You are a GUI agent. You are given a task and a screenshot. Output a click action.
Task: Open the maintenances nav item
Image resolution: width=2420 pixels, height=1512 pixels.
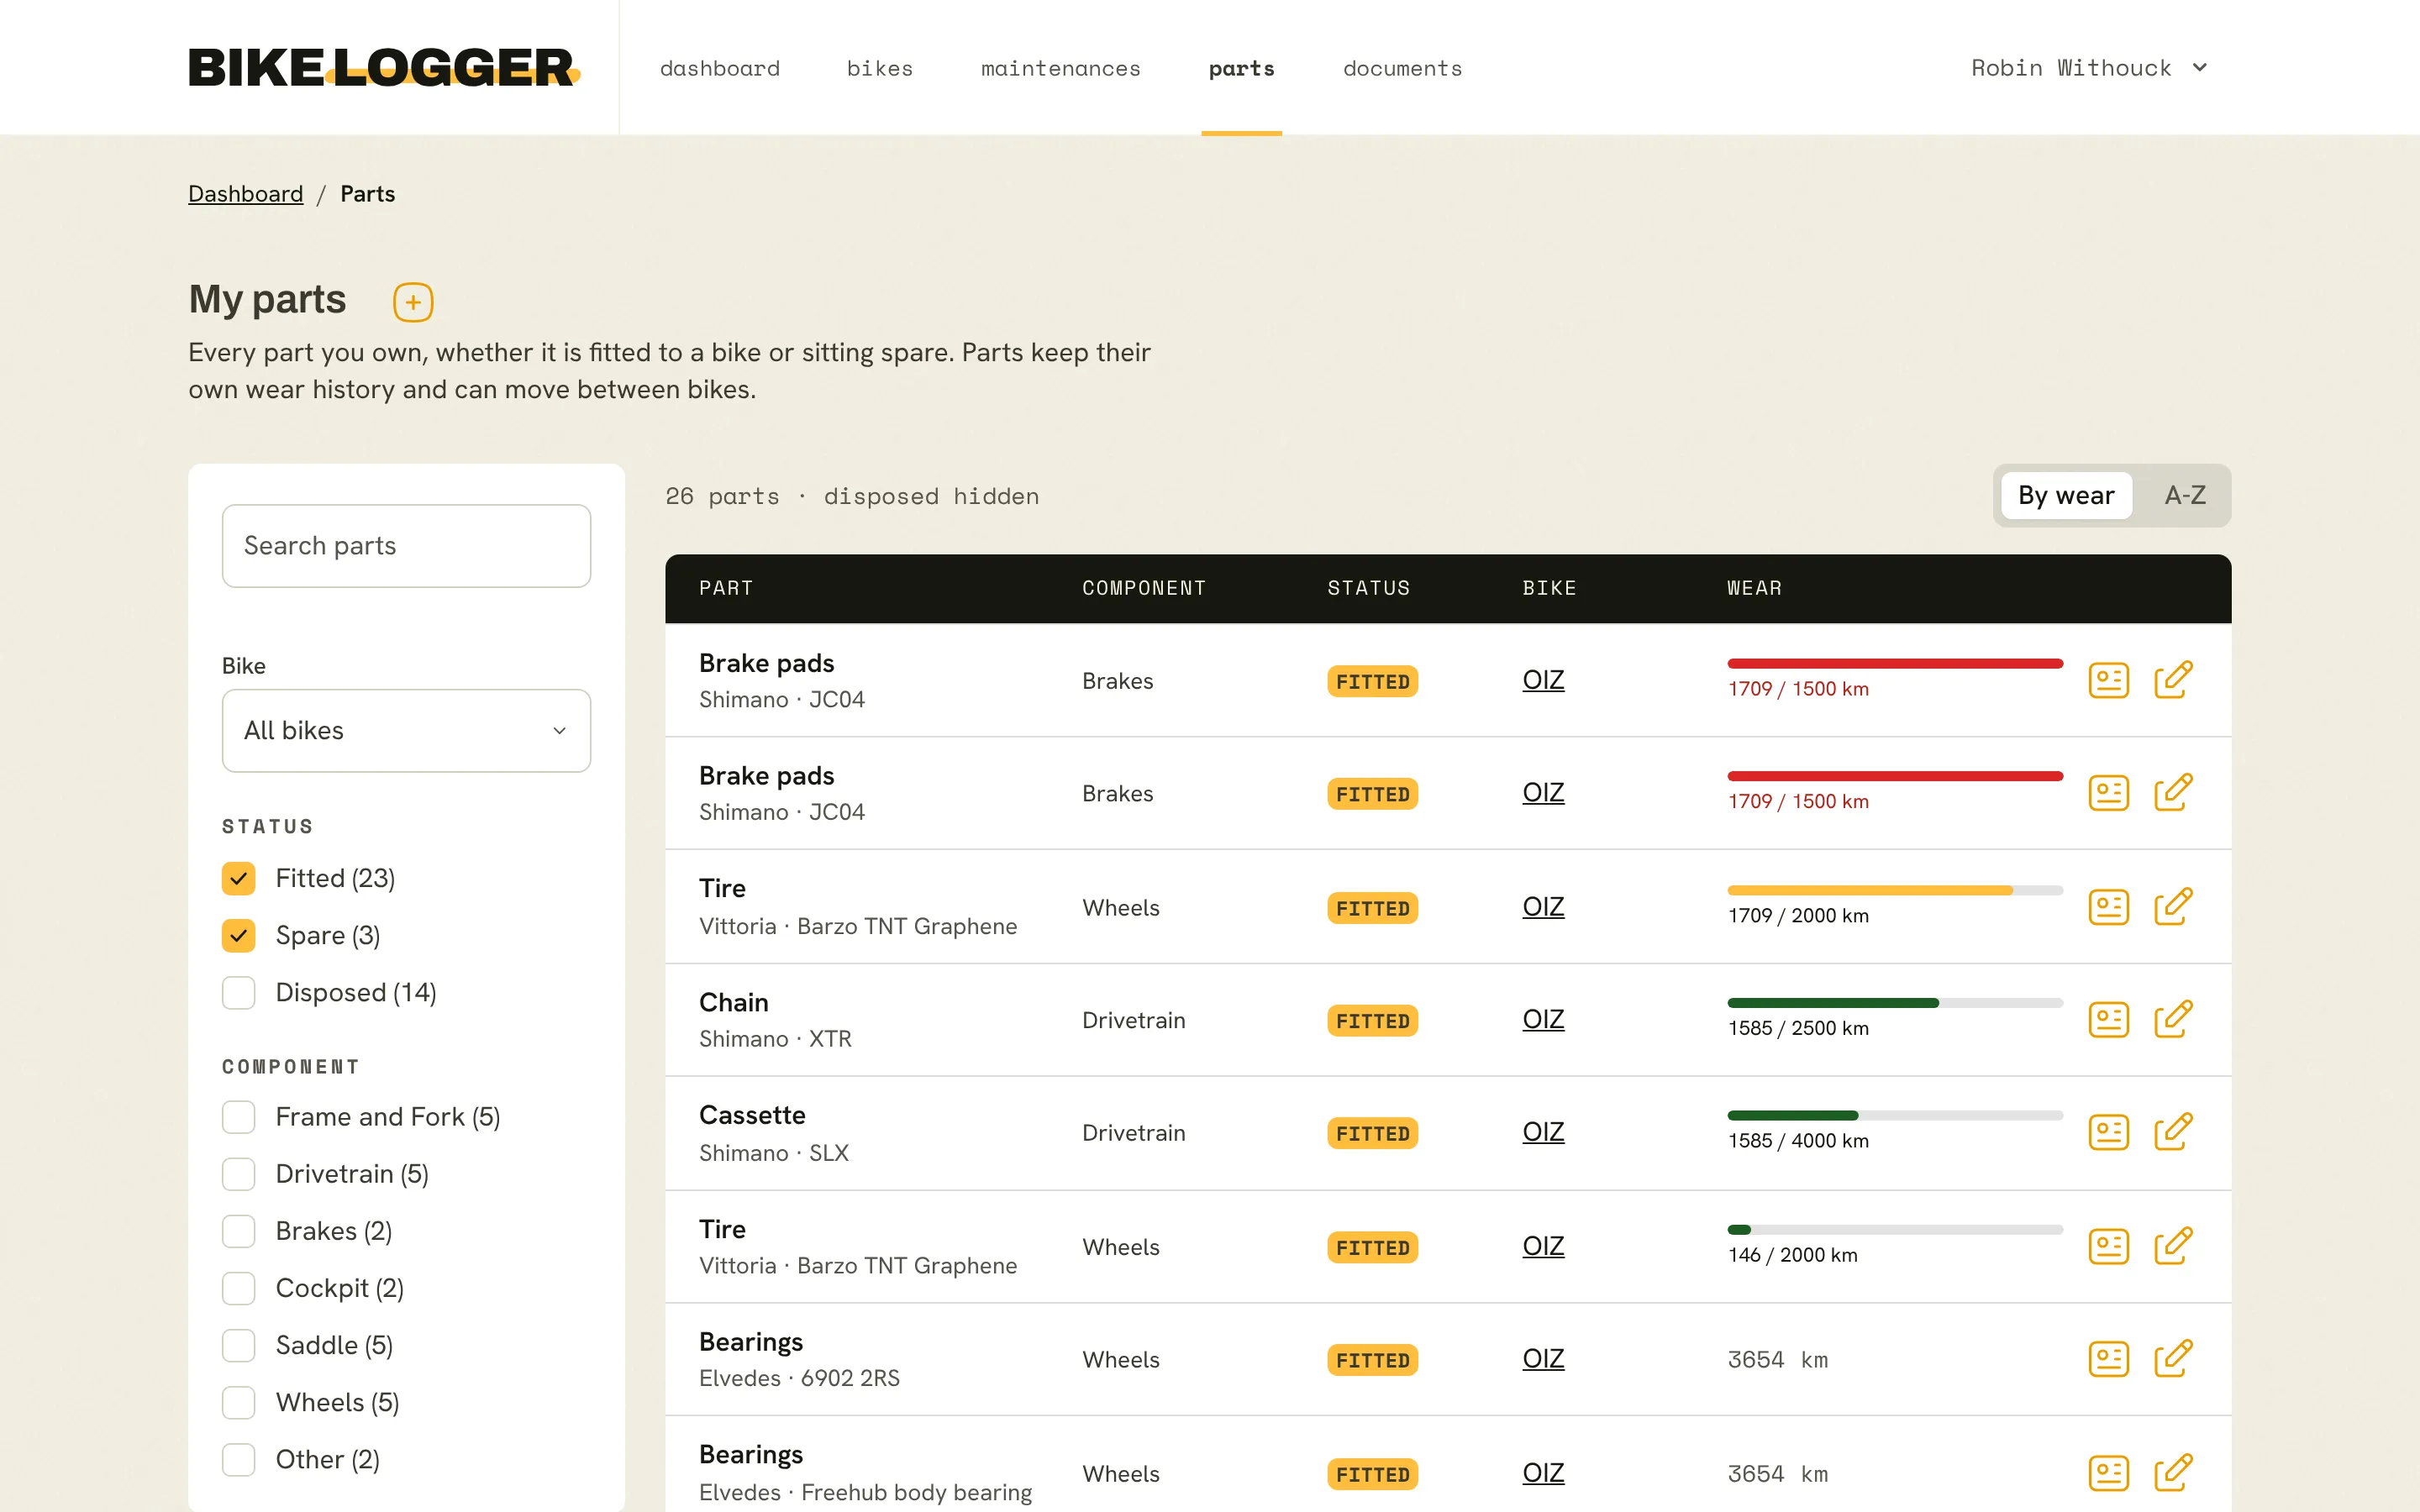coord(1060,68)
